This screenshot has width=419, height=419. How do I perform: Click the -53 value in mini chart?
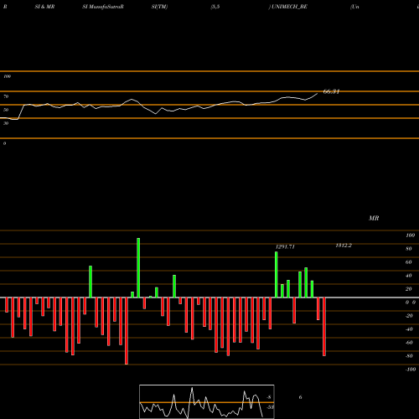click(270, 407)
